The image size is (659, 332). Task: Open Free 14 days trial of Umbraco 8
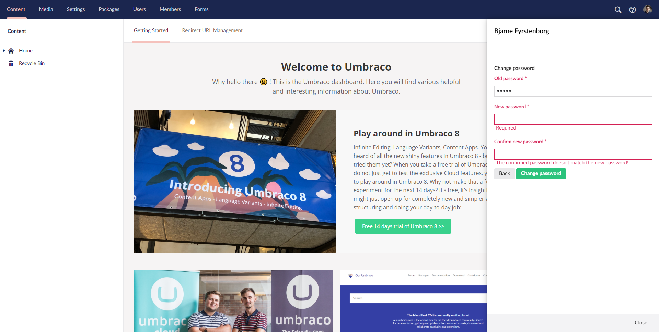click(403, 226)
